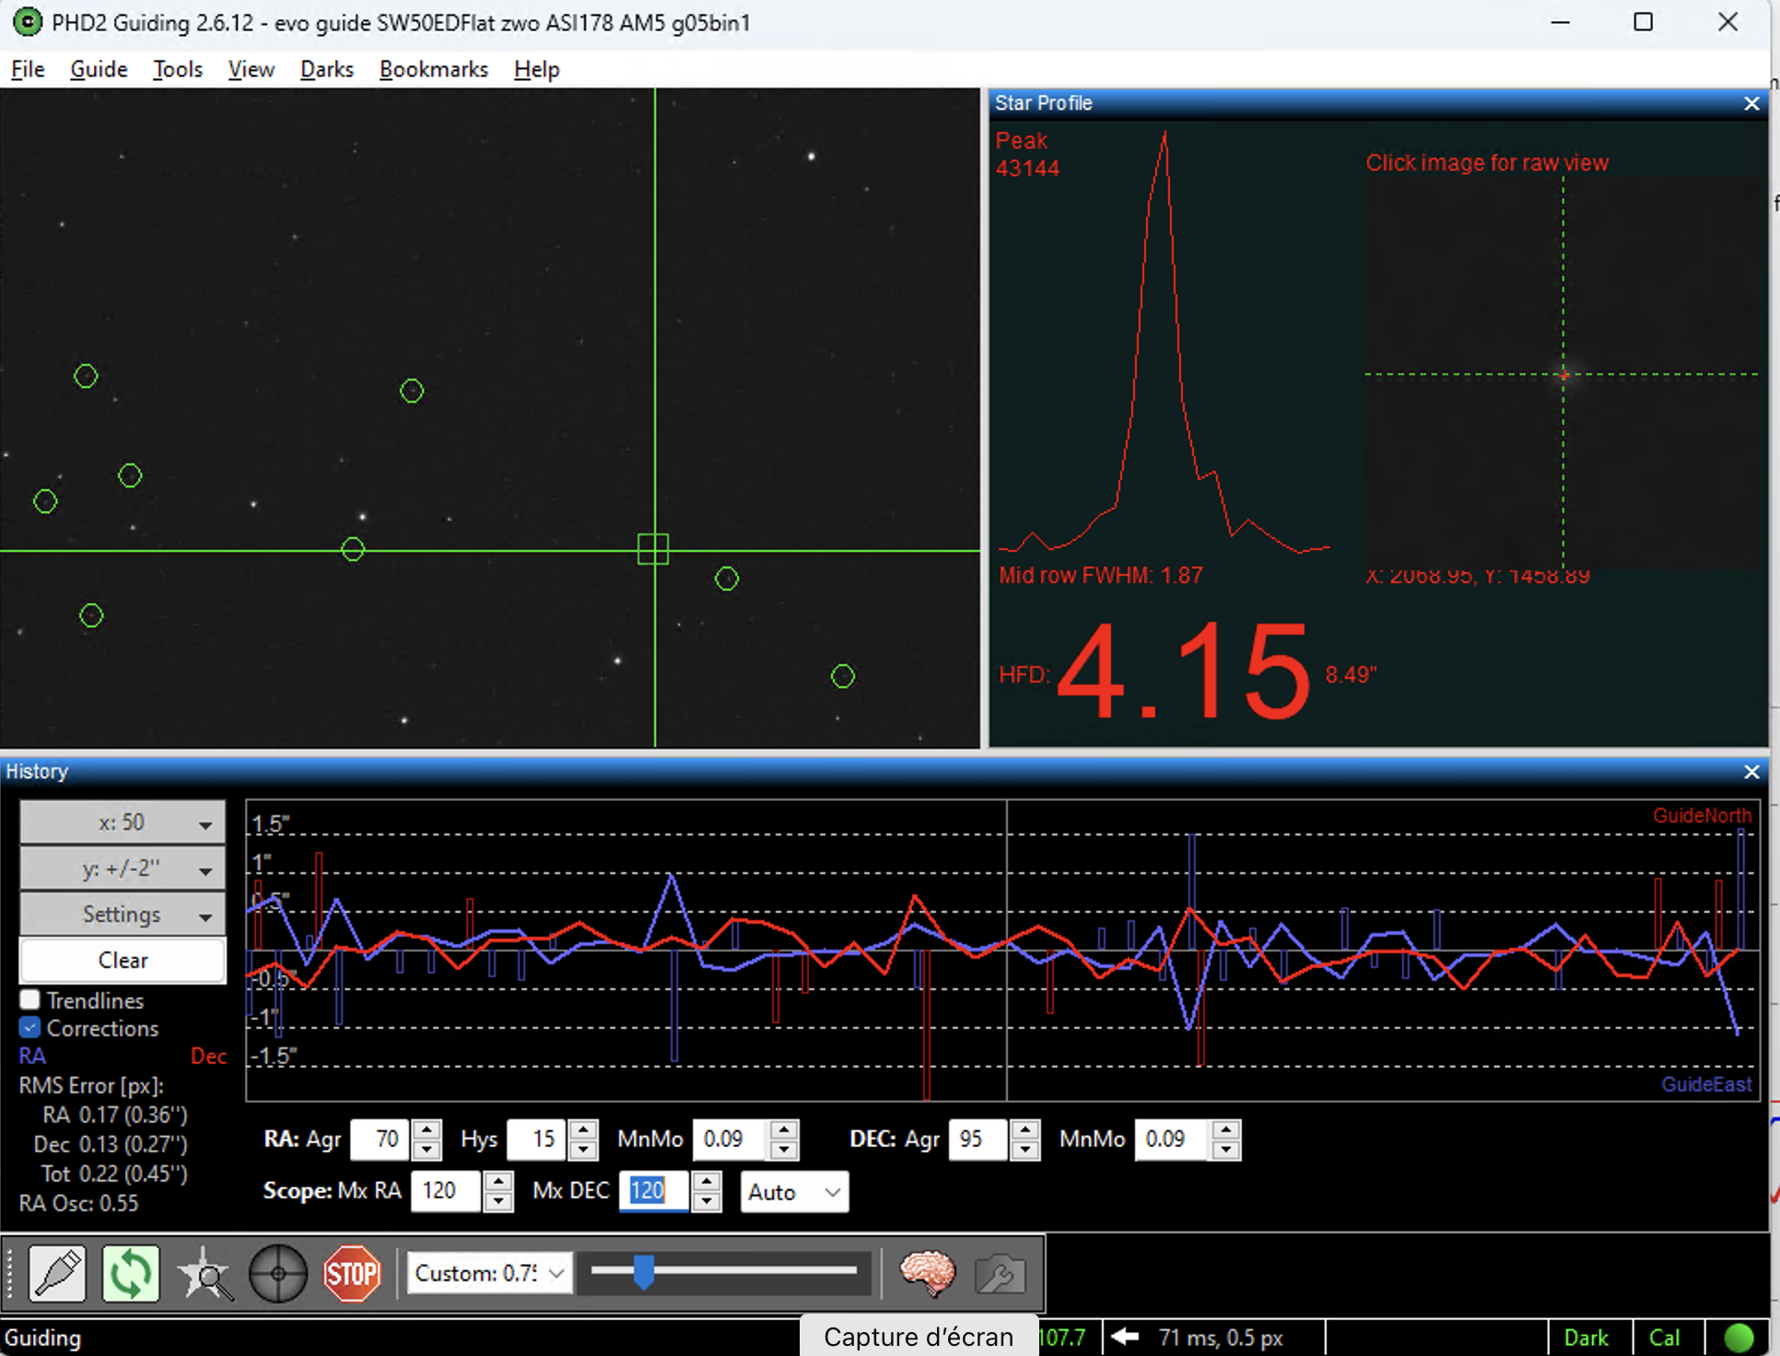The height and width of the screenshot is (1356, 1780).
Task: Decrease Mx RA with down arrow
Action: pyautogui.click(x=498, y=1201)
